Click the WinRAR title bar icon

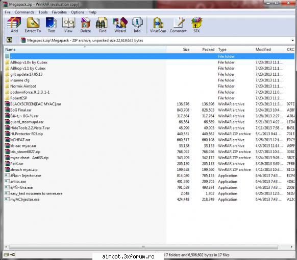point(6,4)
